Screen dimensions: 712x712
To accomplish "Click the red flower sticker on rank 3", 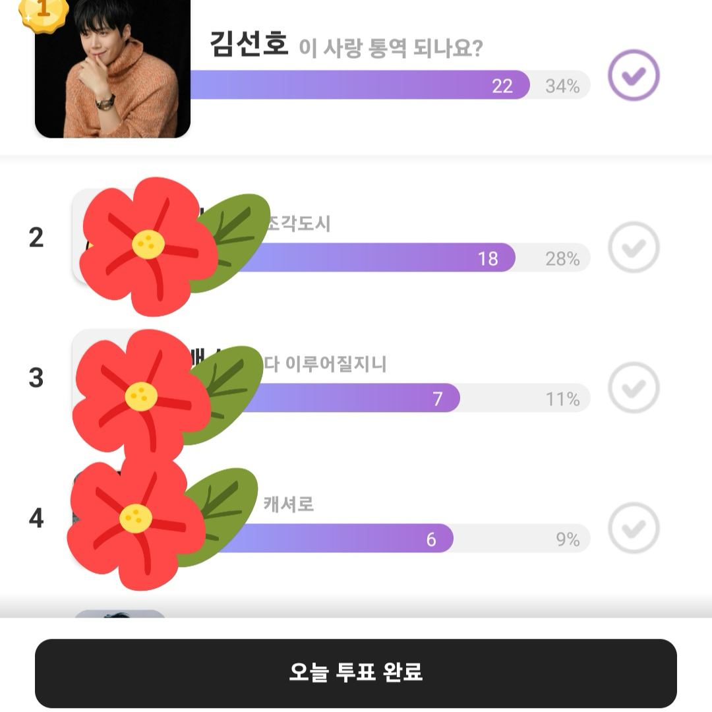I will [x=142, y=396].
